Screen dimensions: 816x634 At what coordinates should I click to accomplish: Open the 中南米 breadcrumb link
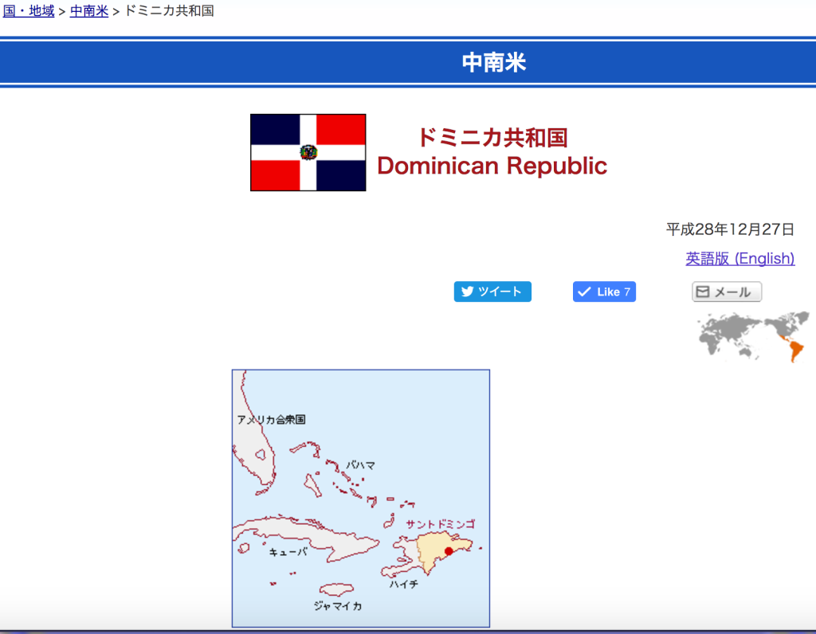88,11
